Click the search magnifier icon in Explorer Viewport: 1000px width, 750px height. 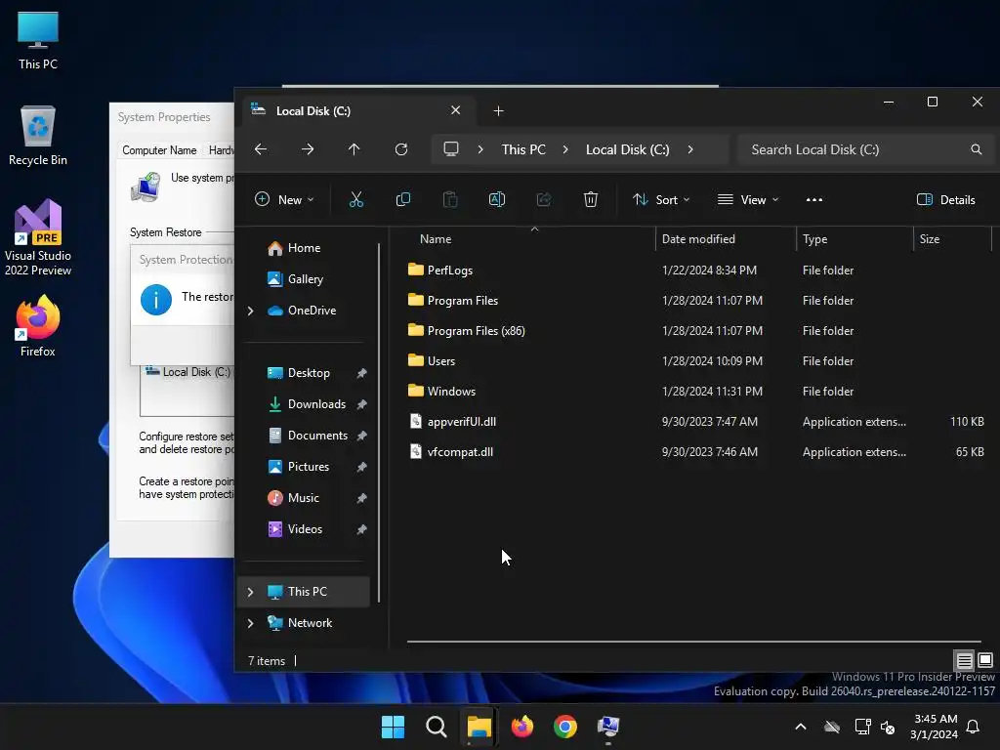click(976, 149)
